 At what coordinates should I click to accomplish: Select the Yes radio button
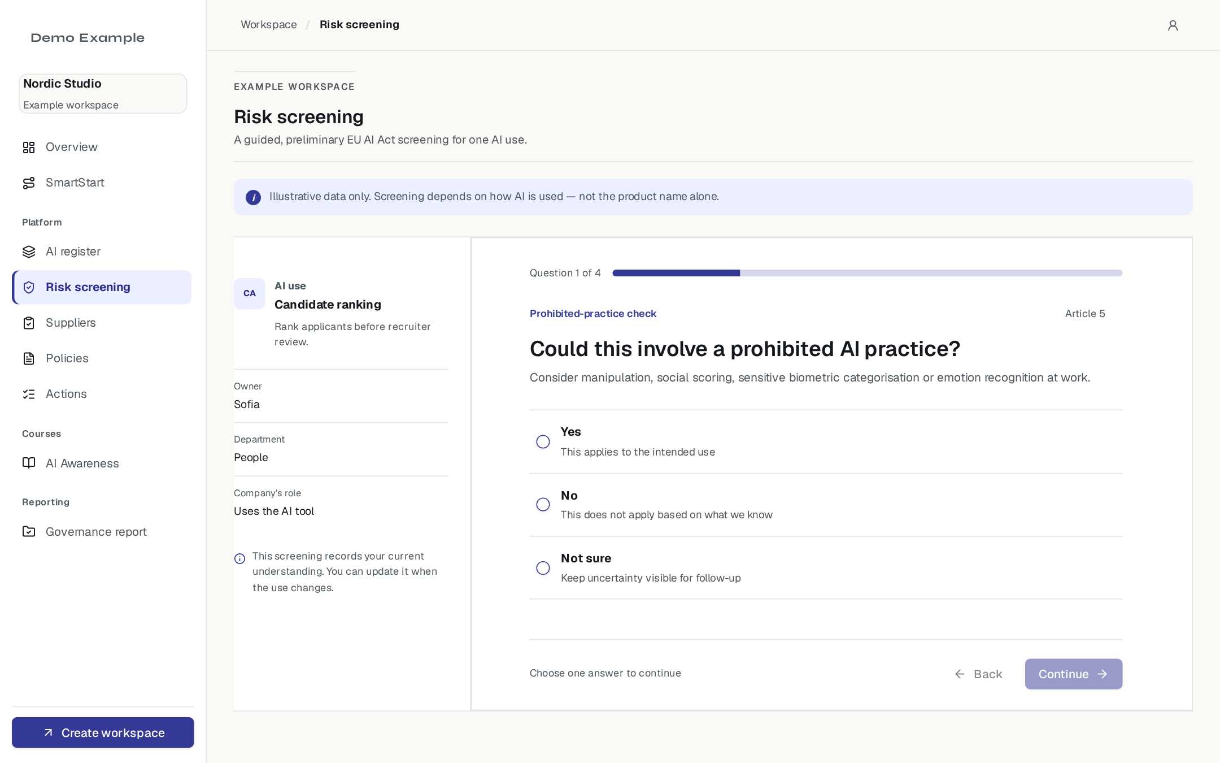tap(543, 442)
